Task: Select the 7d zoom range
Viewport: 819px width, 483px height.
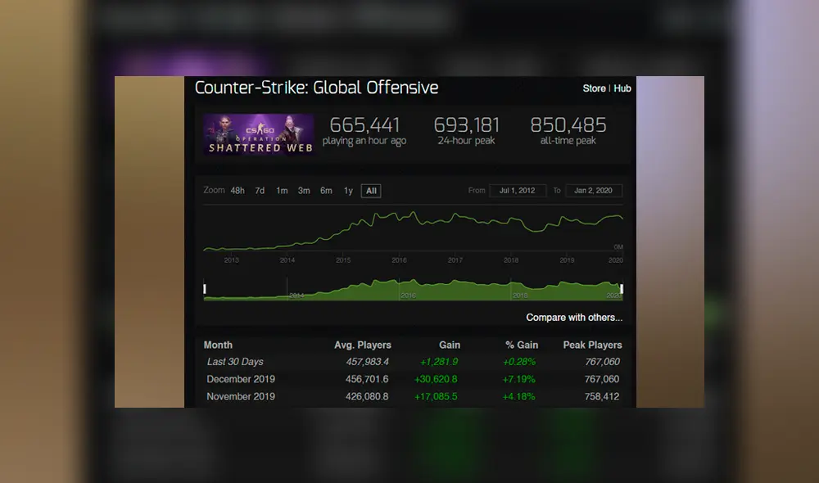Action: (259, 190)
